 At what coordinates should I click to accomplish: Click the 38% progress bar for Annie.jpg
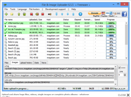(x=111, y=26)
